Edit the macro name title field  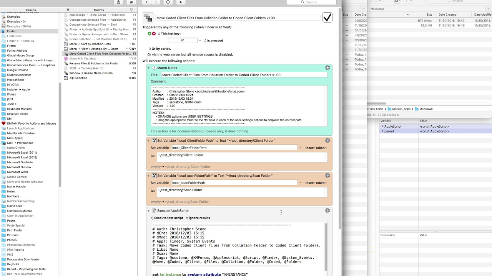point(238,18)
